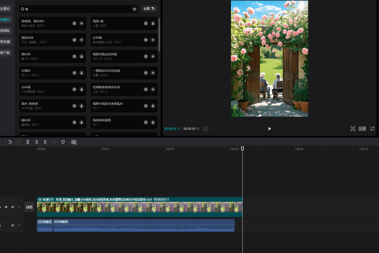Click the preview video frame
This screenshot has height=253, width=379.
tap(269, 59)
